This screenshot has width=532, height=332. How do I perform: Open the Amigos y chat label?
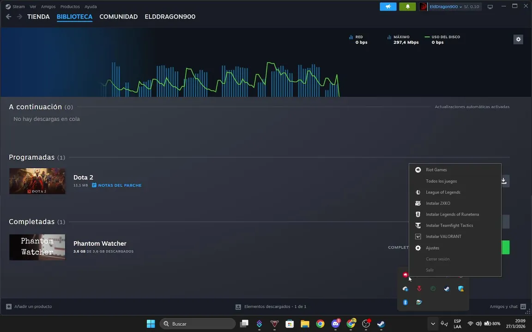(x=503, y=307)
